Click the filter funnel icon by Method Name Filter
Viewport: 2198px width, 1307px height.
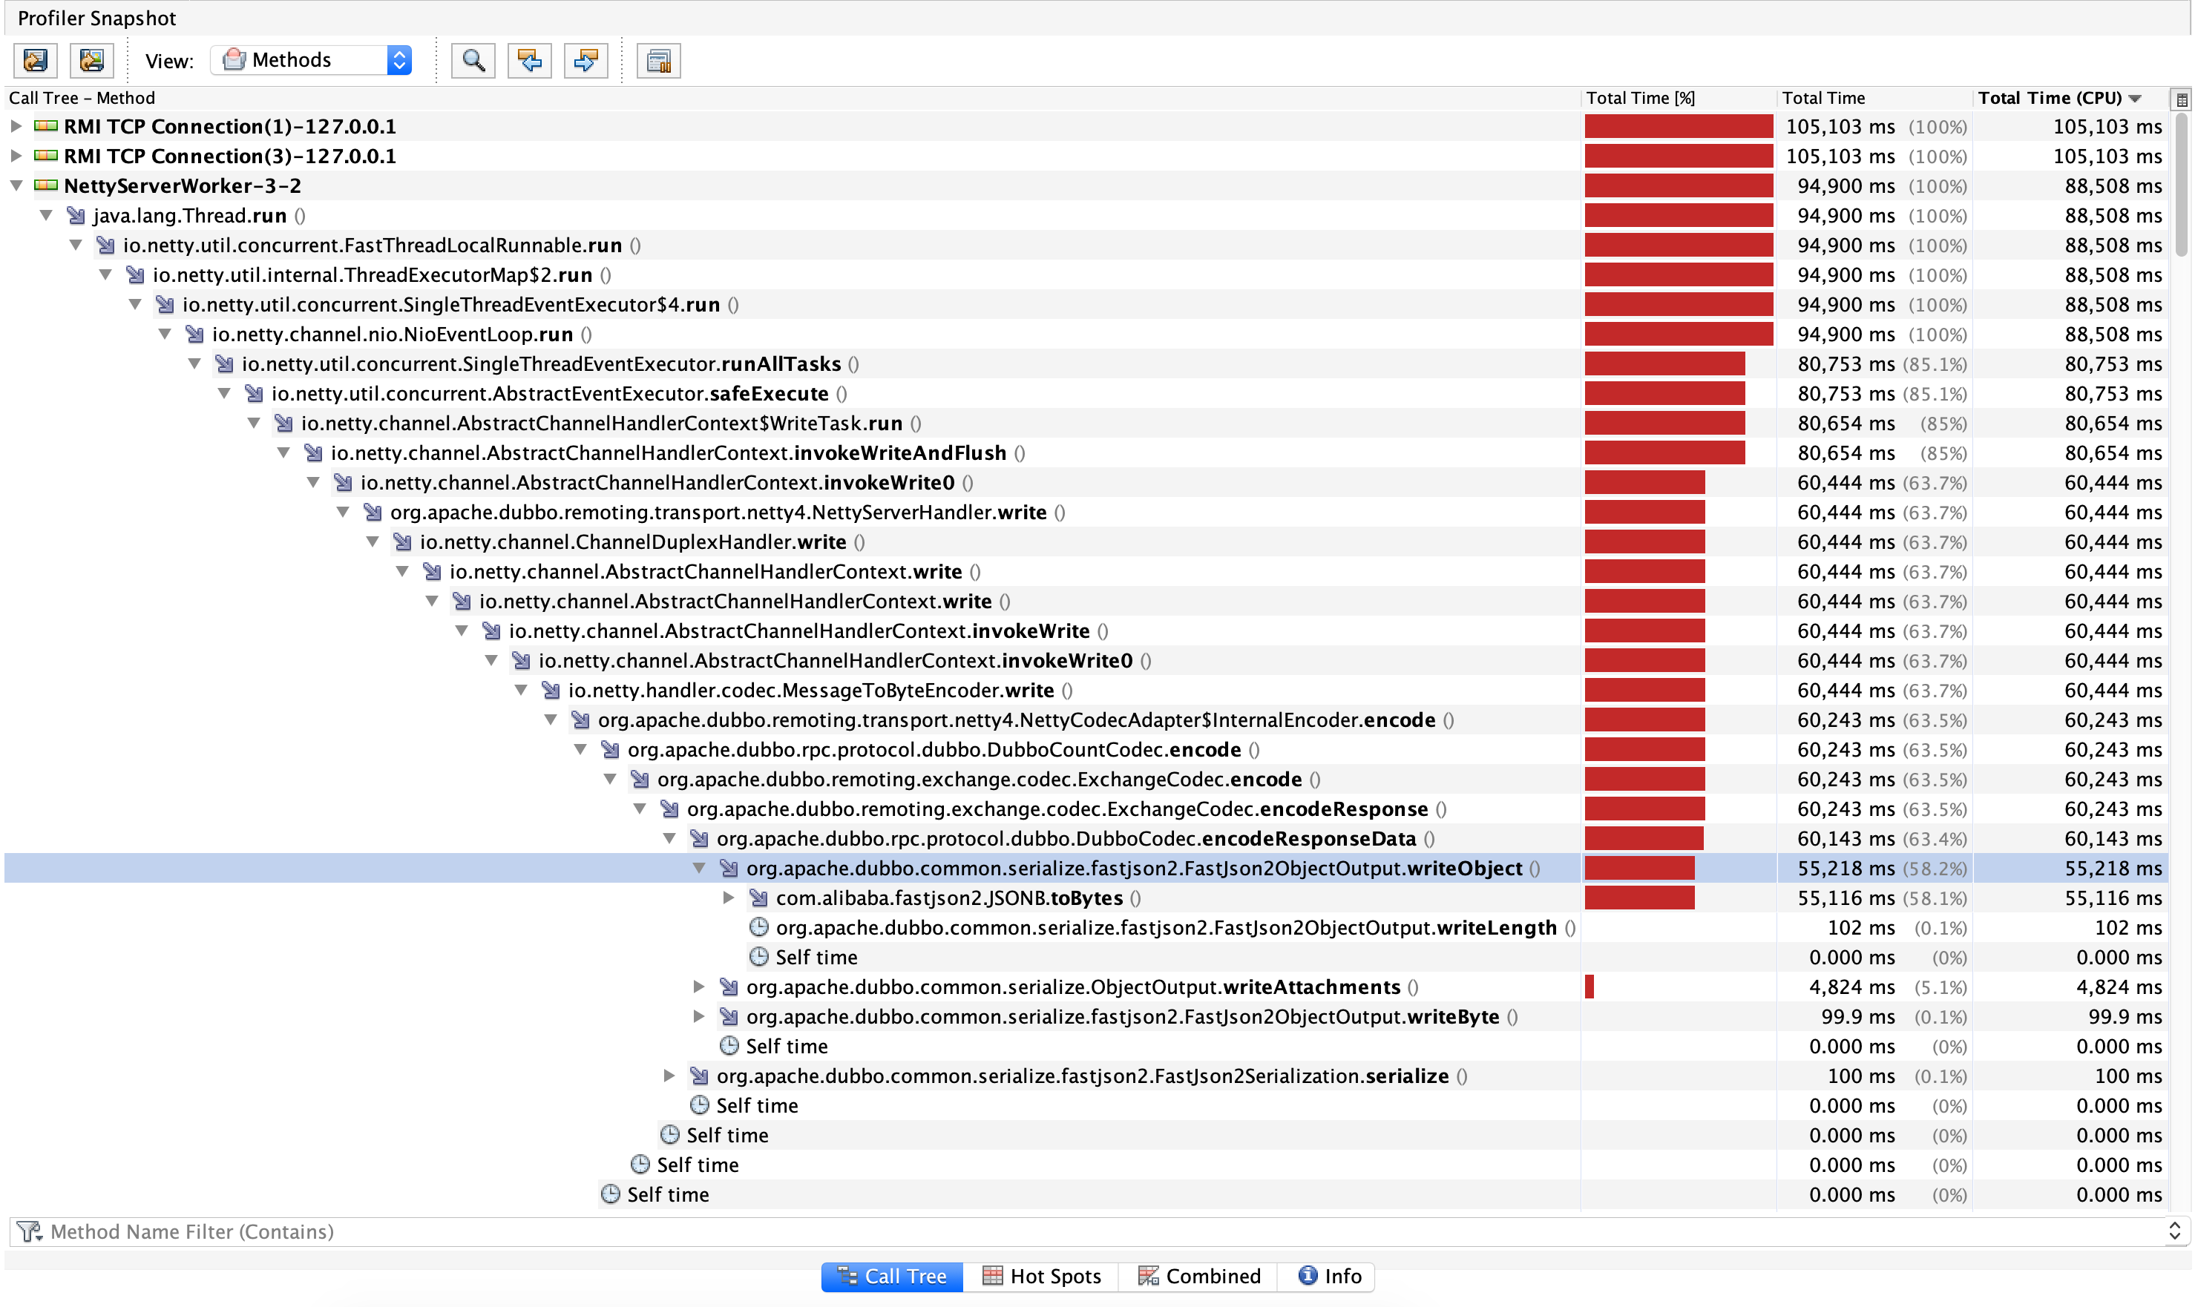(29, 1231)
